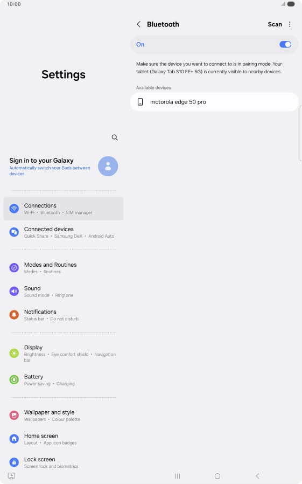Open Battery settings
The image size is (302, 484).
click(x=64, y=379)
